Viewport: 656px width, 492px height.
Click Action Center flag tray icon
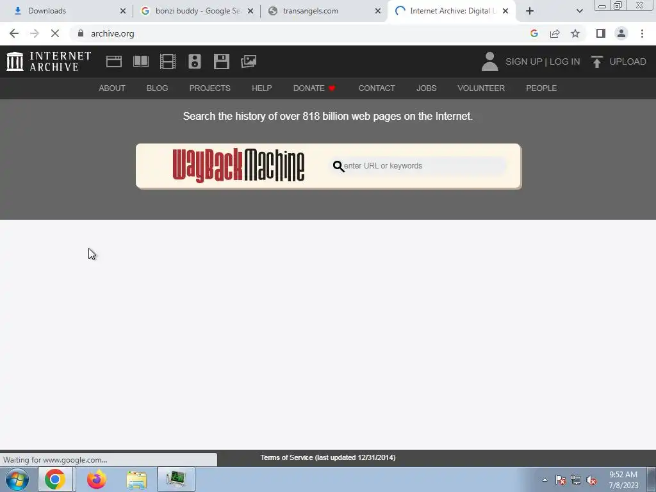[x=561, y=480]
